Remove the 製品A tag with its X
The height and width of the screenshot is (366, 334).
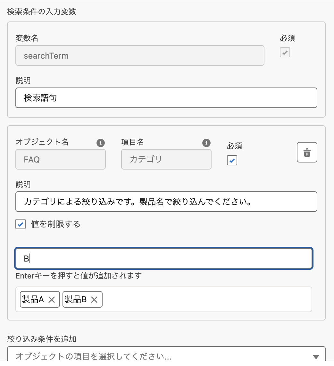(x=52, y=300)
